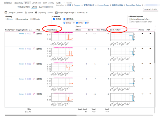The width and height of the screenshot is (163, 116).
Task: Click the FBA column header
Action: [149, 30]
